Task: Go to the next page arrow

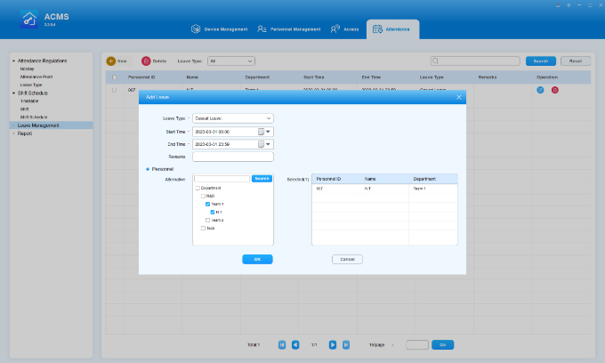Action: point(332,344)
